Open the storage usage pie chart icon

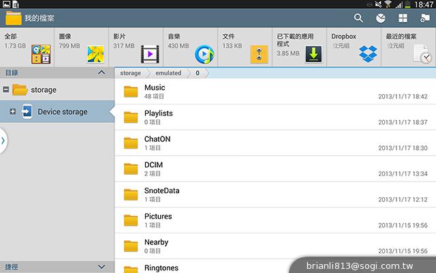[x=381, y=18]
